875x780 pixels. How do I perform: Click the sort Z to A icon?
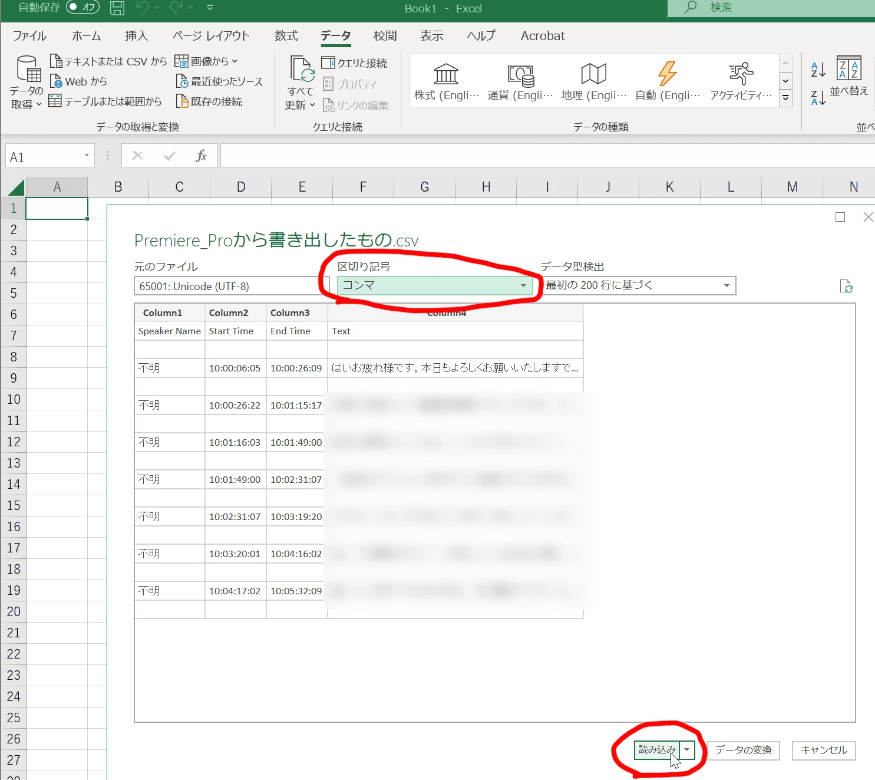pos(818,98)
